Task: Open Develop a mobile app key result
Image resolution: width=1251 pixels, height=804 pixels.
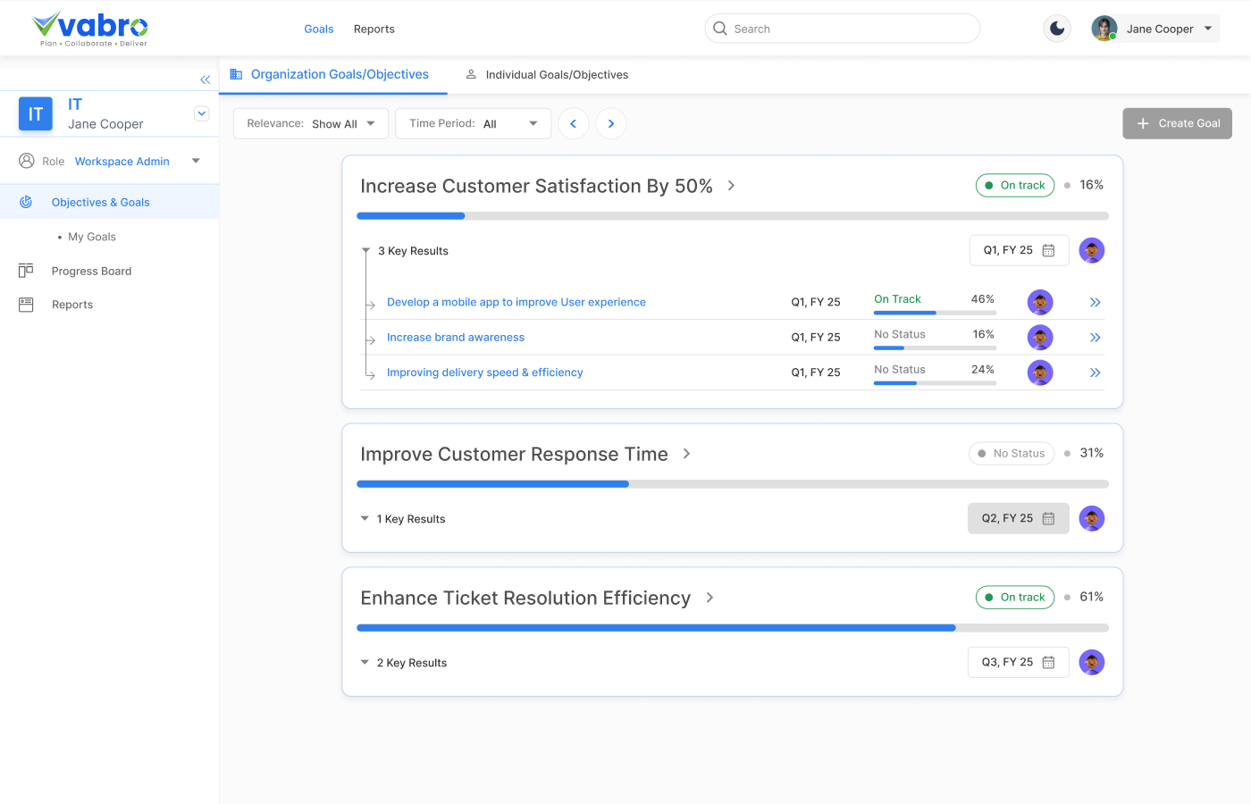Action: [x=516, y=302]
